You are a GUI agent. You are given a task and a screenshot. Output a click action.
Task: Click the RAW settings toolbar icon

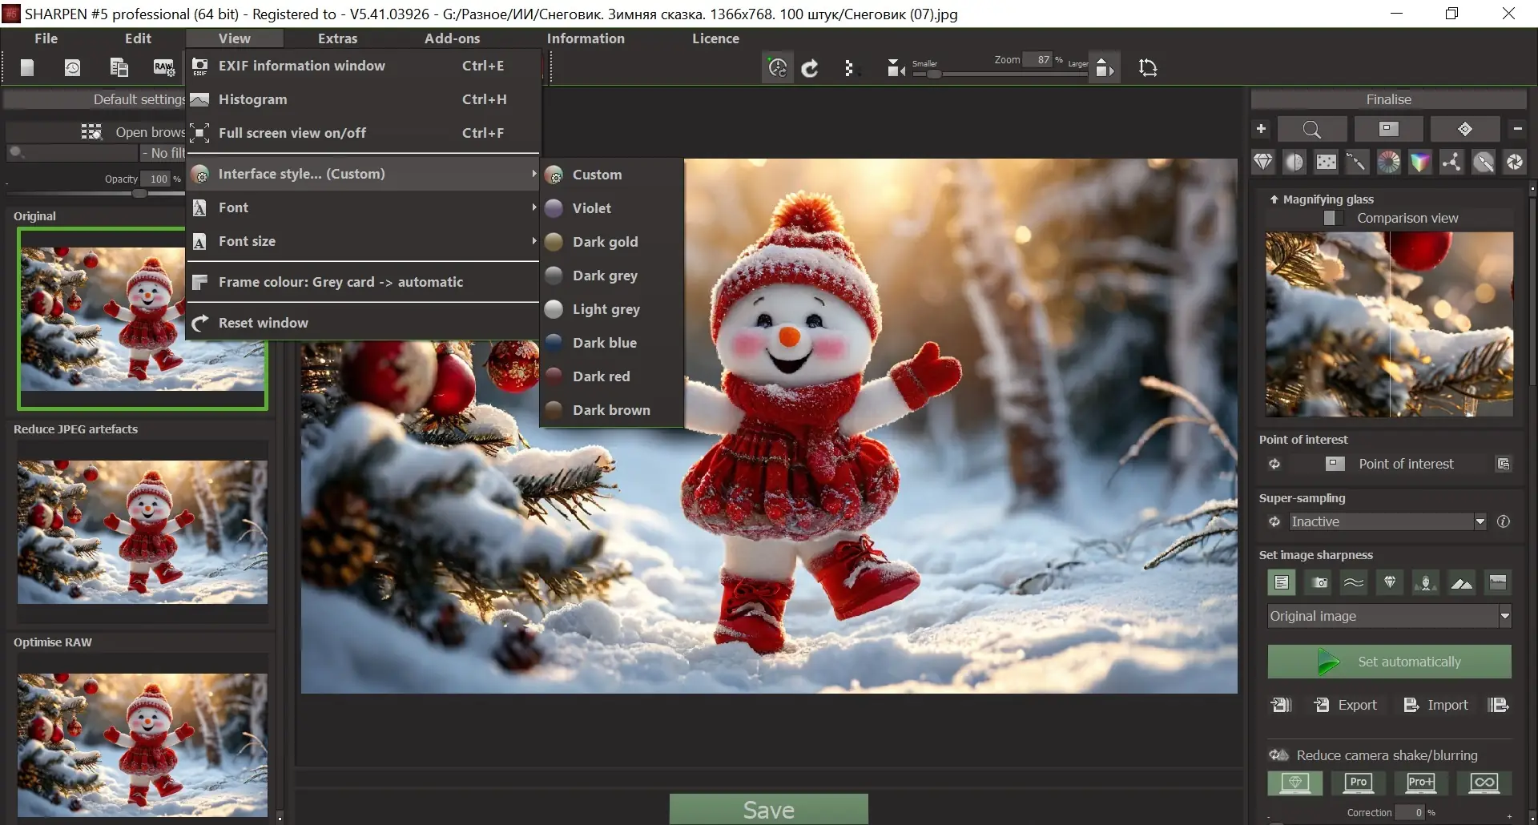click(x=163, y=68)
